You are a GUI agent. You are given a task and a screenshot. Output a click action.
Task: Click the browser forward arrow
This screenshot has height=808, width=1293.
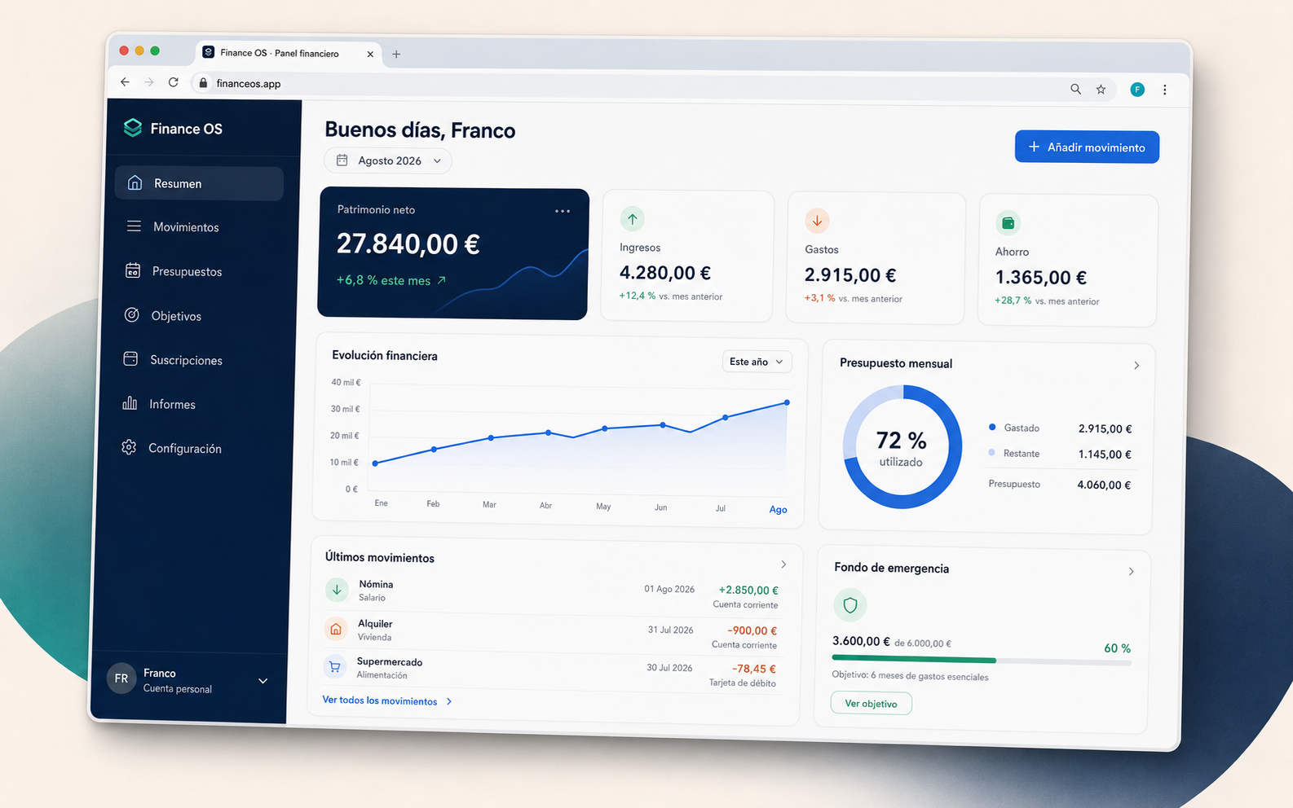click(x=148, y=81)
